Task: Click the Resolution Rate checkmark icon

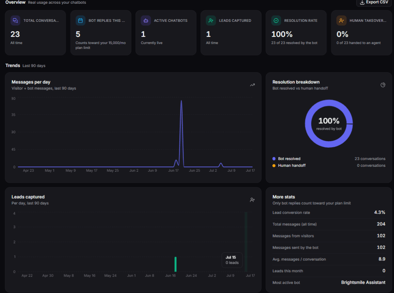Action: coord(276,21)
